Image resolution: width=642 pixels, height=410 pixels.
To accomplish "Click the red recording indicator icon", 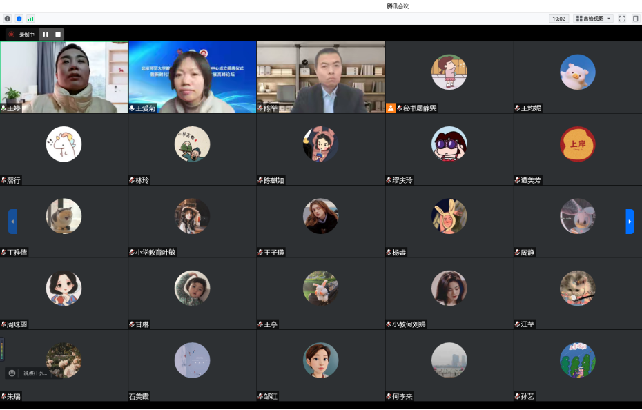I will coord(12,34).
